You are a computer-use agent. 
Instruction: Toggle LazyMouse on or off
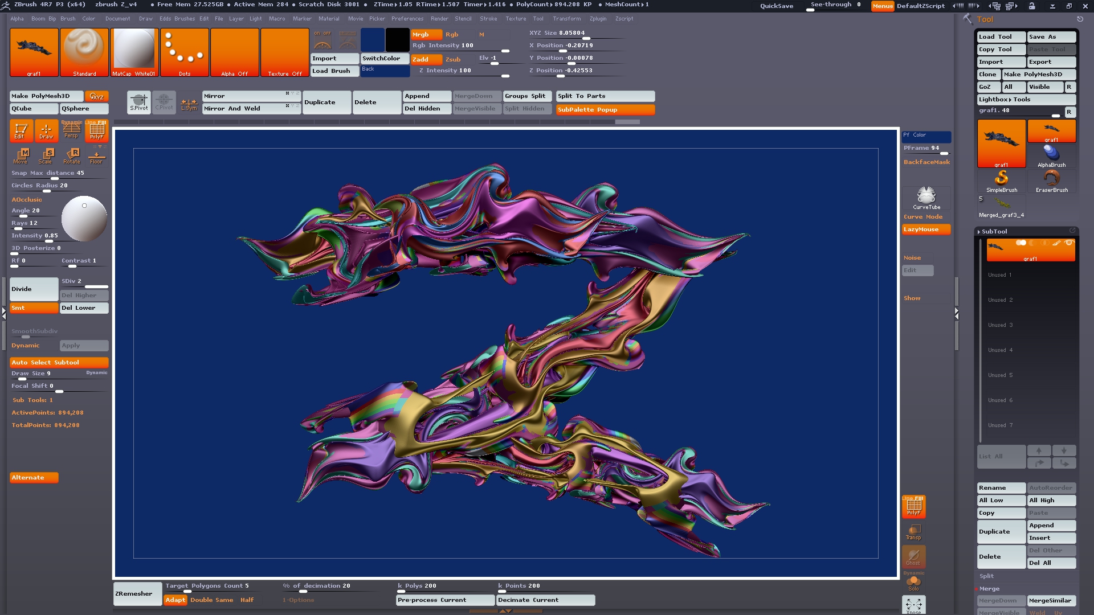[x=926, y=229]
